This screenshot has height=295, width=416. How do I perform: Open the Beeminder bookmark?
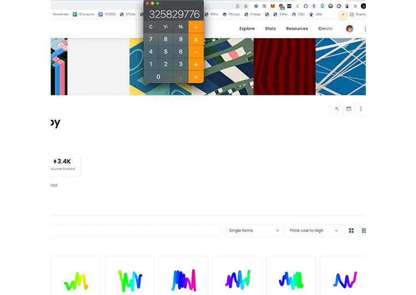coord(60,14)
